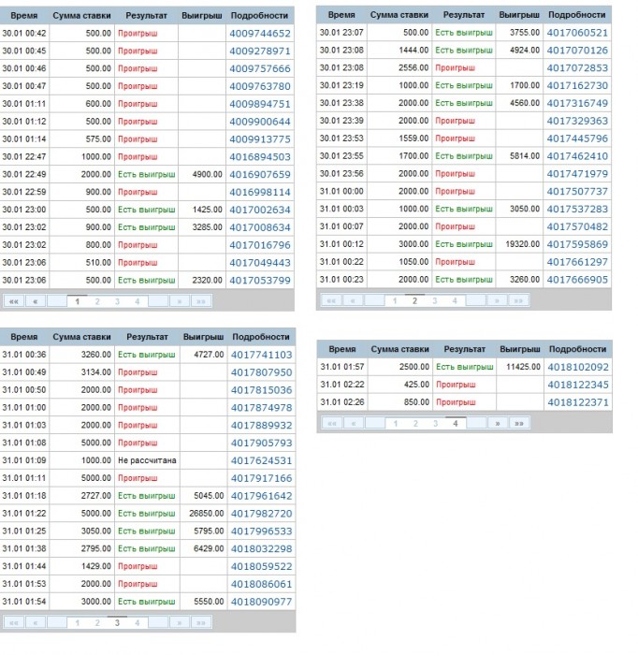Open bet details 4009744652
Viewport: 638px width, 655px height.
[260, 34]
